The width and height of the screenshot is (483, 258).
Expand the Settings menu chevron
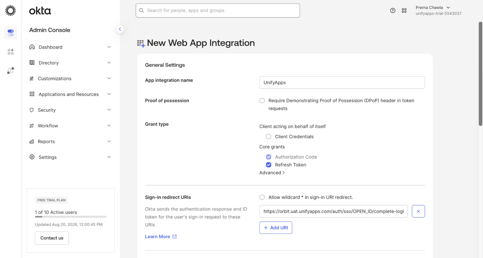[x=109, y=157]
